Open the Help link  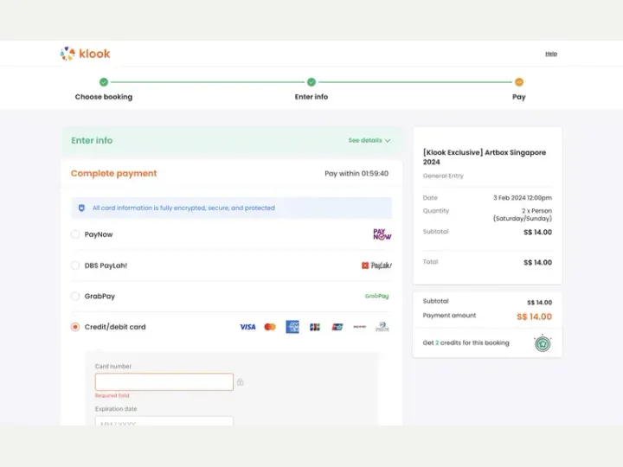click(550, 54)
